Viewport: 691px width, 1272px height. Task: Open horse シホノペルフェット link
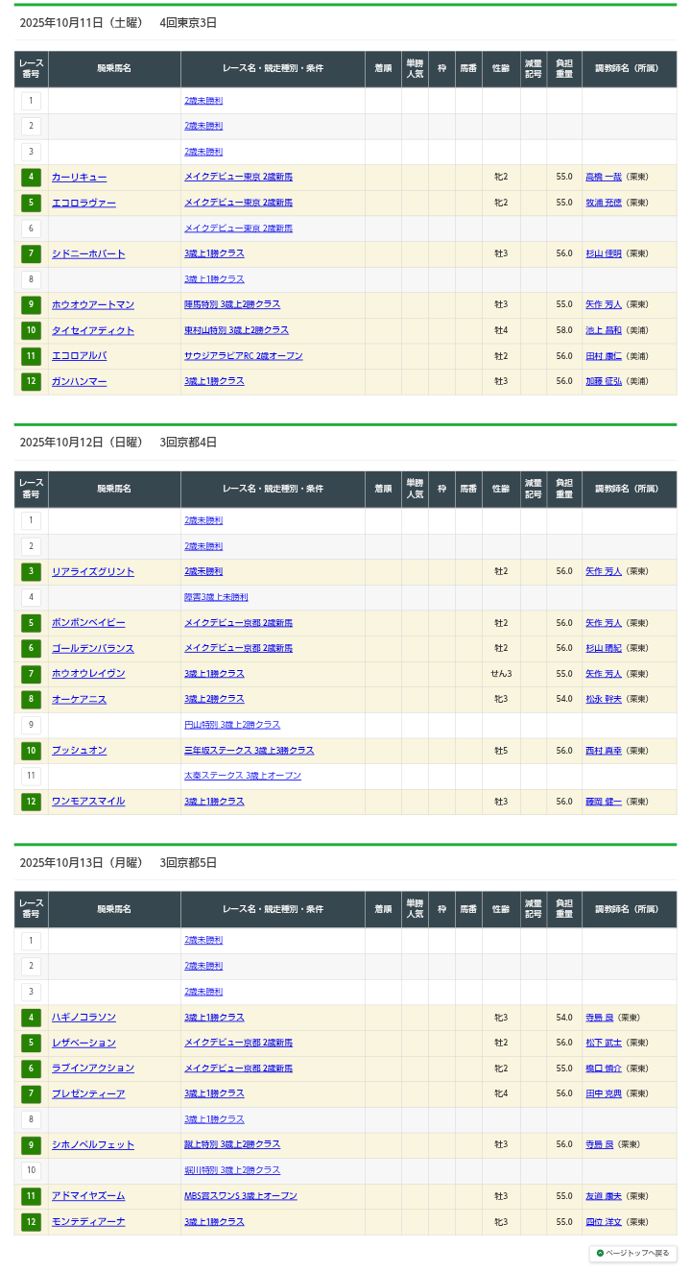(x=93, y=1144)
